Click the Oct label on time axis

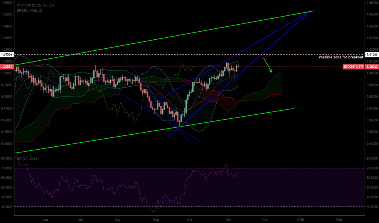click(190, 220)
